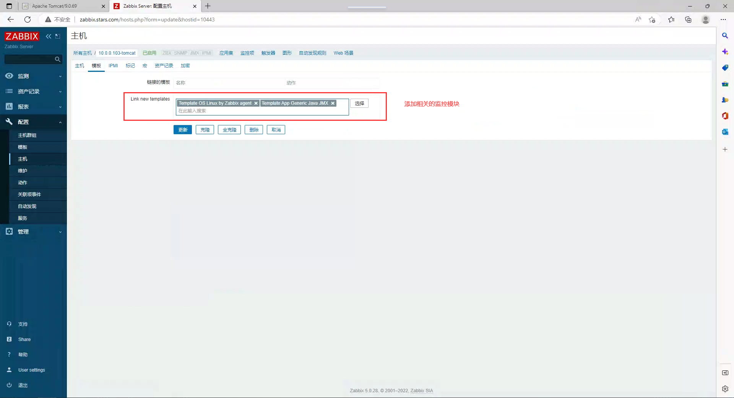The height and width of the screenshot is (398, 734).
Task: Click the 监测 eye icon
Action: tap(9, 76)
